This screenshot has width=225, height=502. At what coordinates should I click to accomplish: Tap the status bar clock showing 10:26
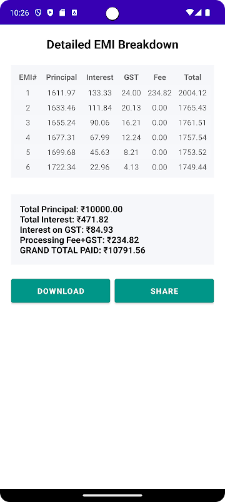(19, 13)
